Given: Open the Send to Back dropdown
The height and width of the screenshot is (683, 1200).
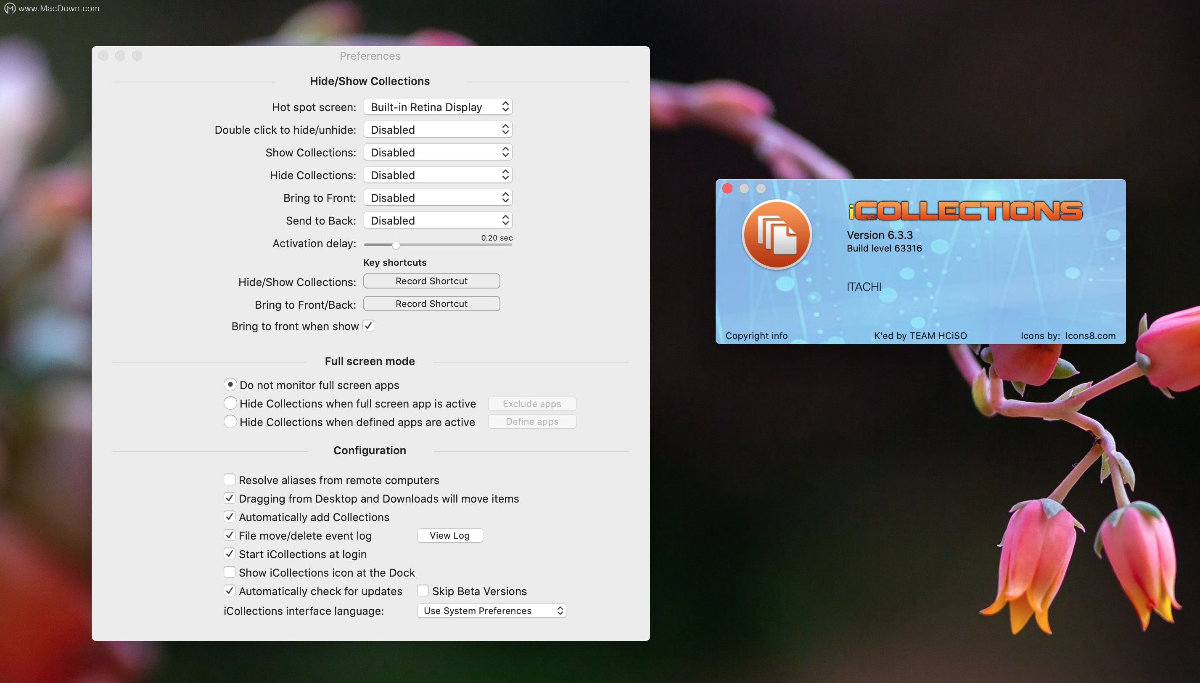Looking at the screenshot, I should click(x=438, y=220).
